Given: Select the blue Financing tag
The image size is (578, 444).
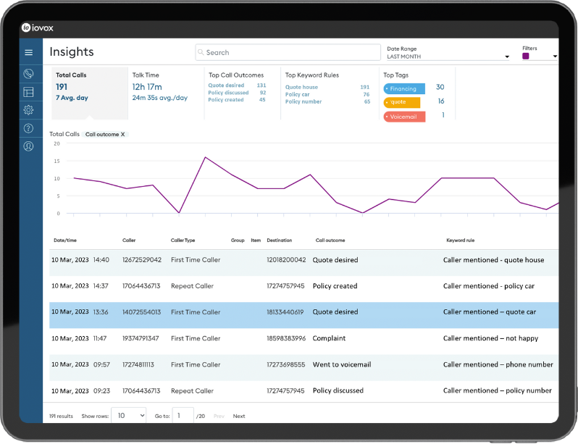Looking at the screenshot, I should click(404, 88).
